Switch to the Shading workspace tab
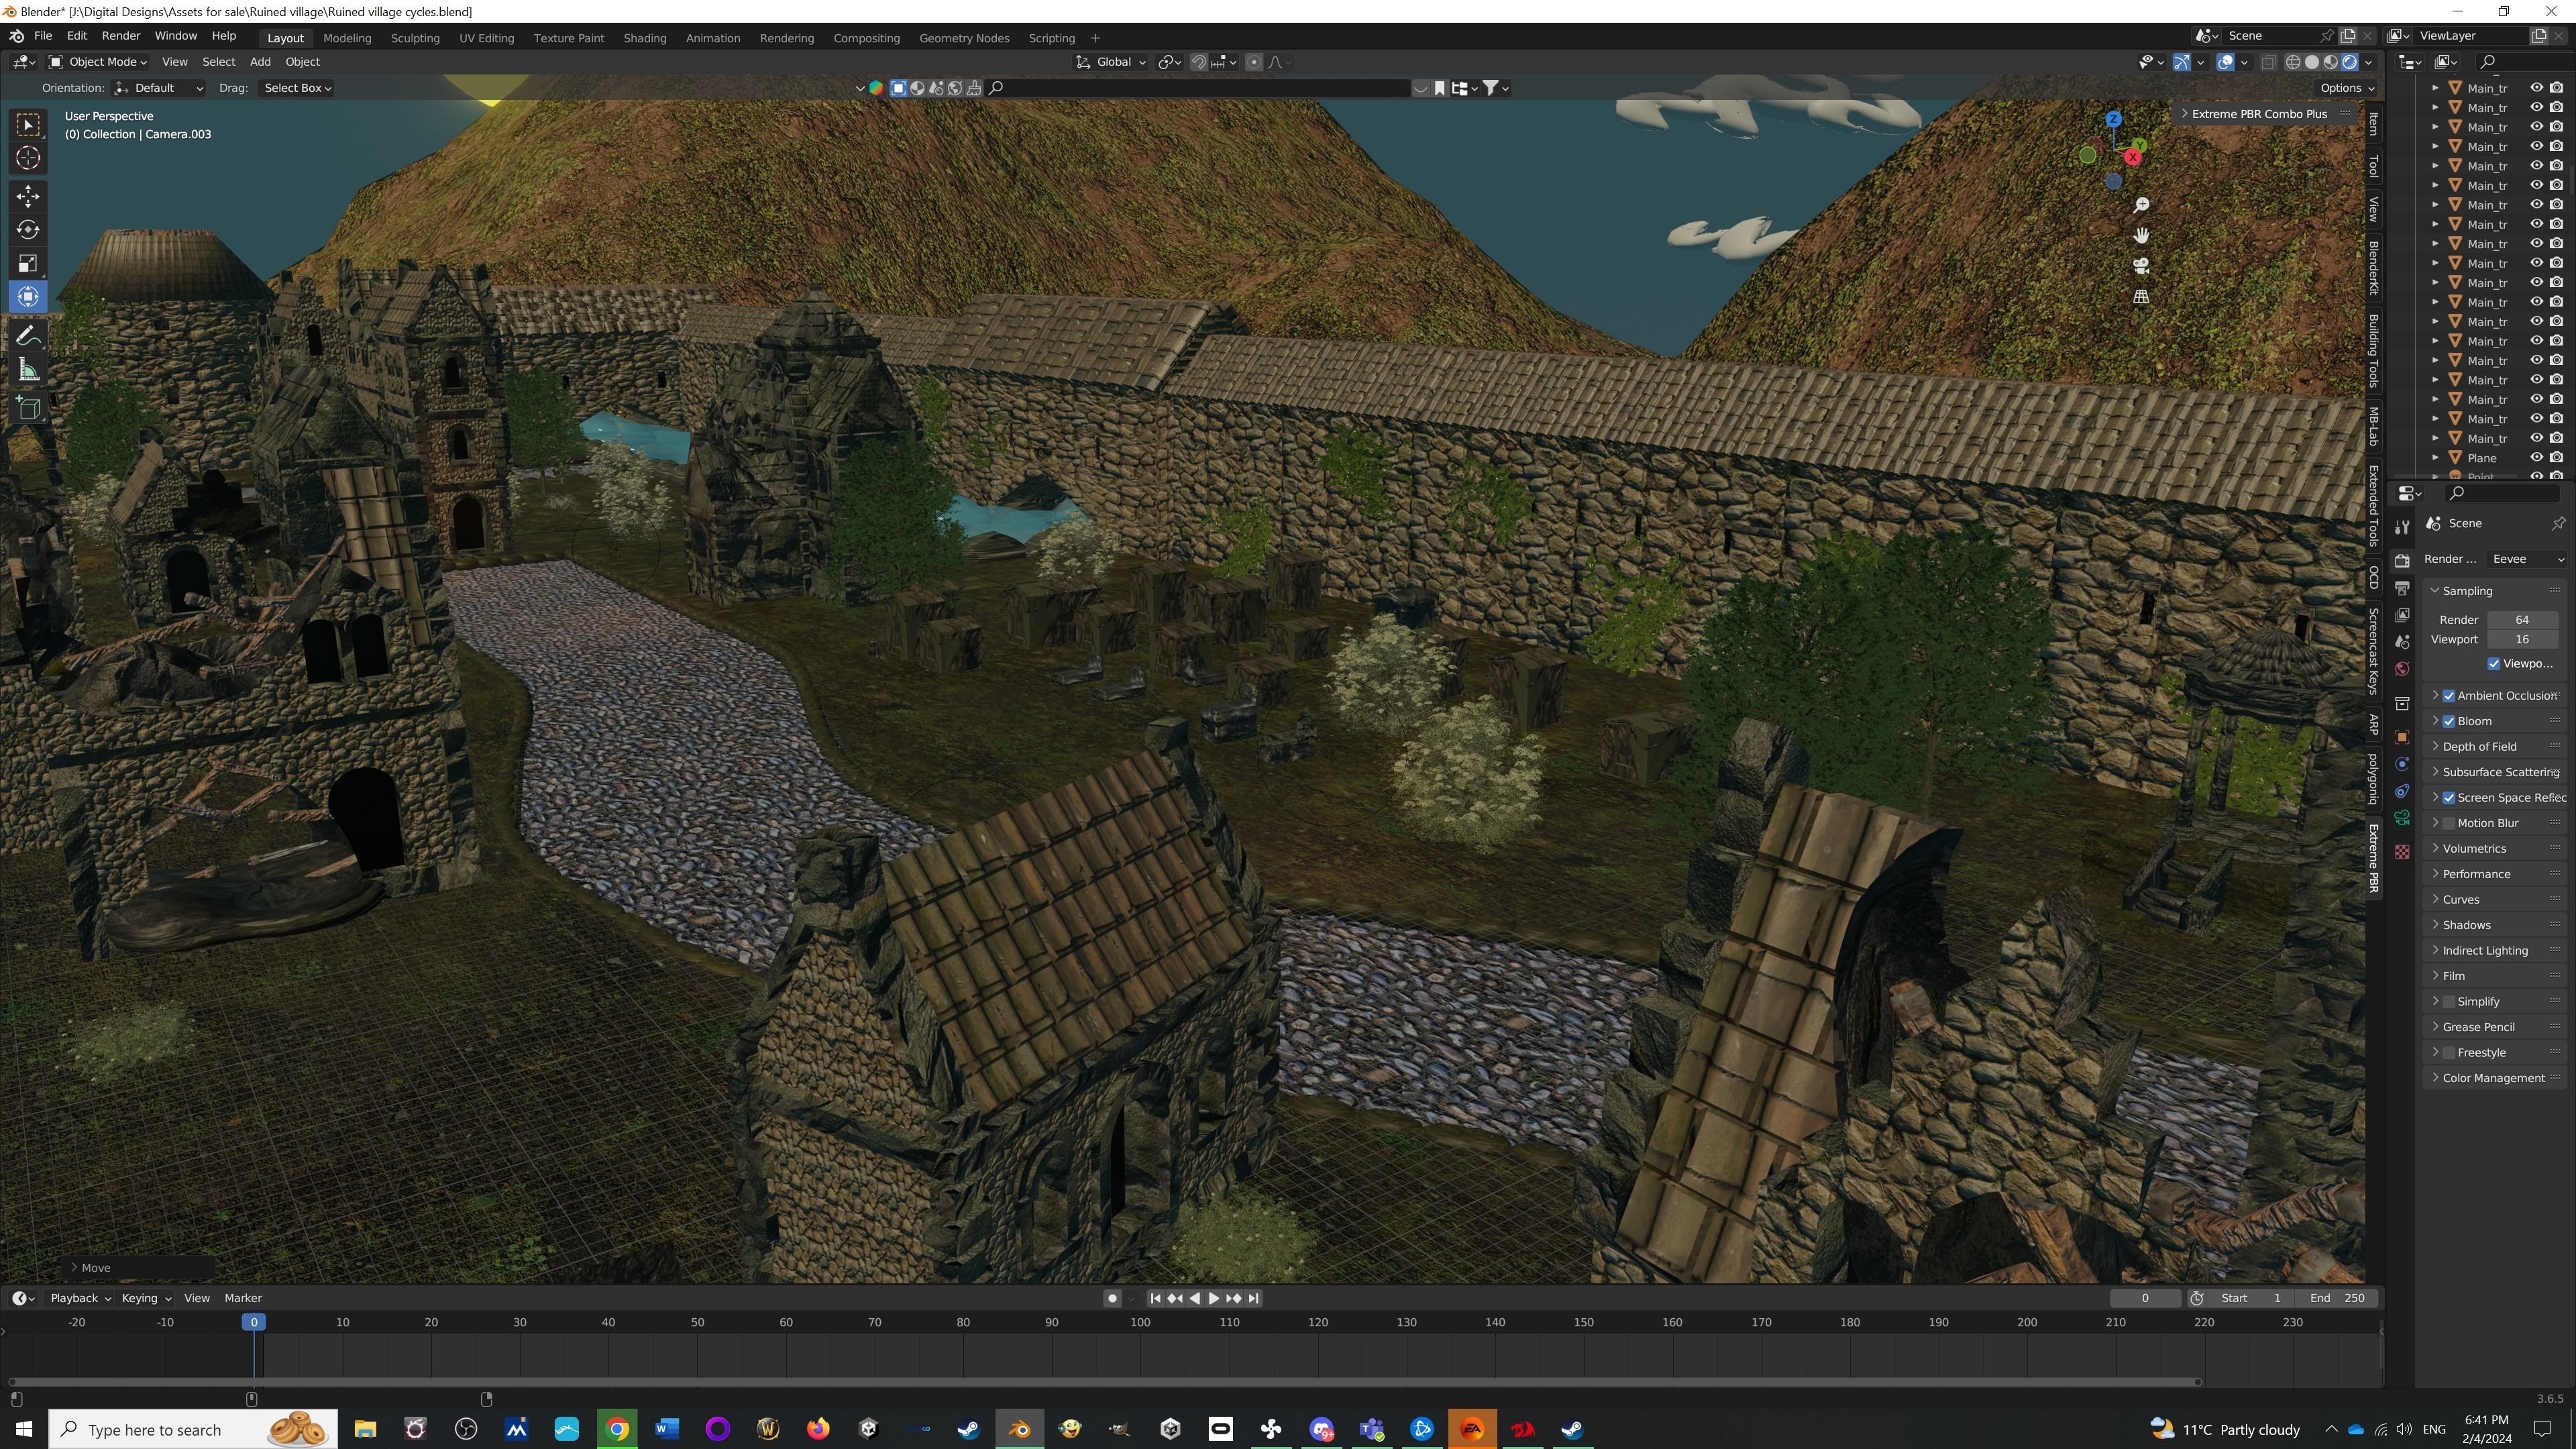This screenshot has width=2576, height=1449. pyautogui.click(x=645, y=38)
